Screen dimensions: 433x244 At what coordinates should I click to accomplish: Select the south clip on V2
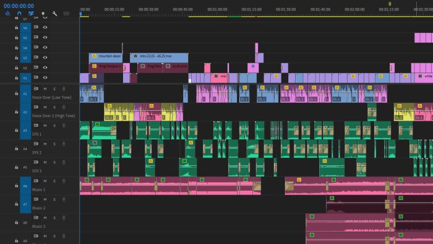tap(176, 68)
